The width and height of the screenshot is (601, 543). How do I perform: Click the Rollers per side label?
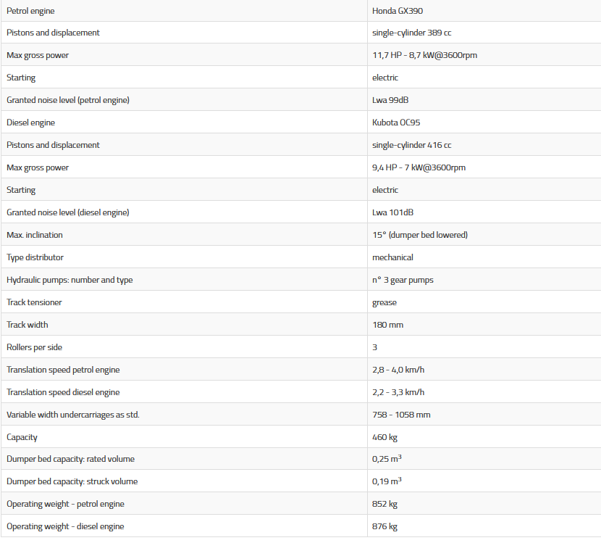point(34,347)
